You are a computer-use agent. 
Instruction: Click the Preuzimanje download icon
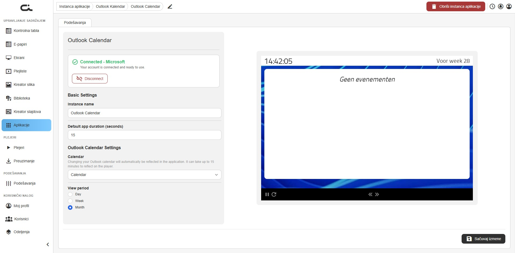coord(9,161)
